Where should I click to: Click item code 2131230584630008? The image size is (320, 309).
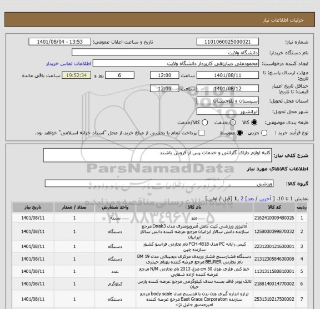point(274,259)
